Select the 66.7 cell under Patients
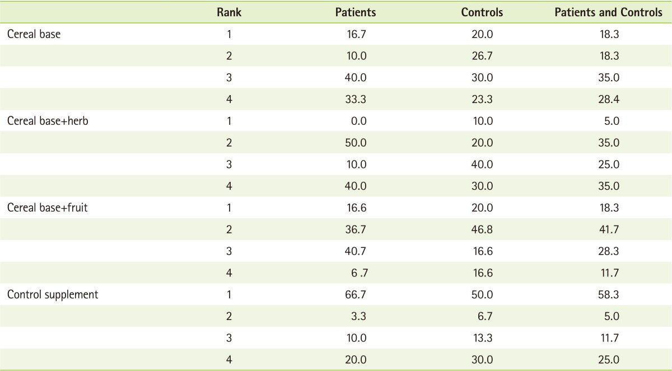 click(x=357, y=294)
